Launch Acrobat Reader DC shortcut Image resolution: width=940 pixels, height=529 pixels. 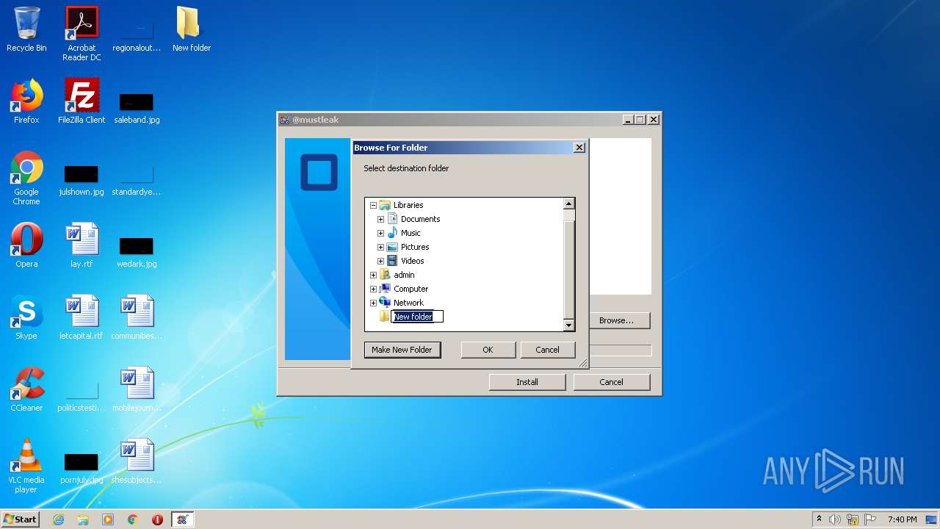click(82, 34)
